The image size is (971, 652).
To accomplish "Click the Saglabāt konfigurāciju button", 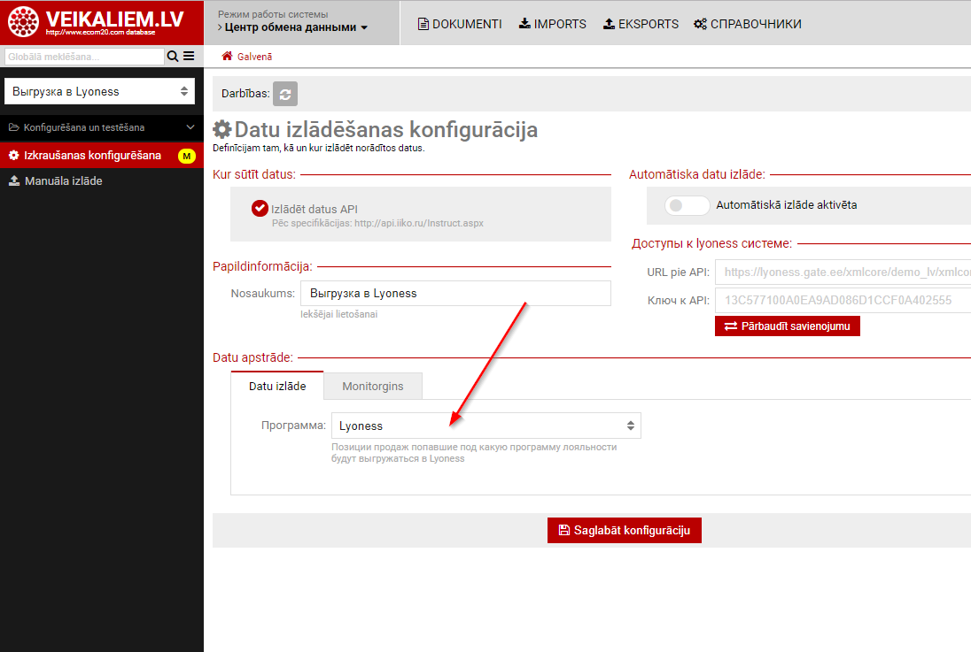I will coord(624,530).
